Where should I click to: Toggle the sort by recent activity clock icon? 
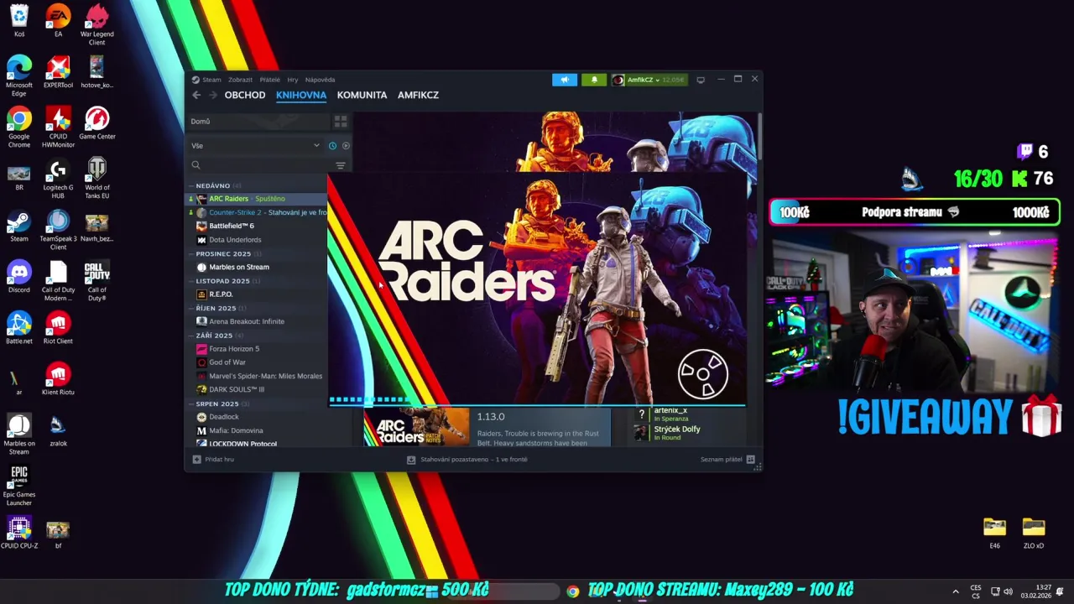(x=332, y=146)
